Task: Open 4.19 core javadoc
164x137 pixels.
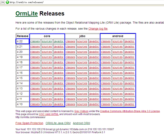Action: [59, 57]
